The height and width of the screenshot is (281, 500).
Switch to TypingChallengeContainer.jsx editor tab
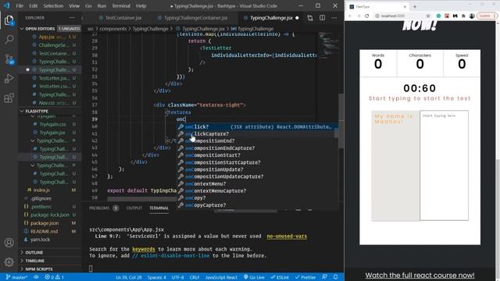point(195,18)
